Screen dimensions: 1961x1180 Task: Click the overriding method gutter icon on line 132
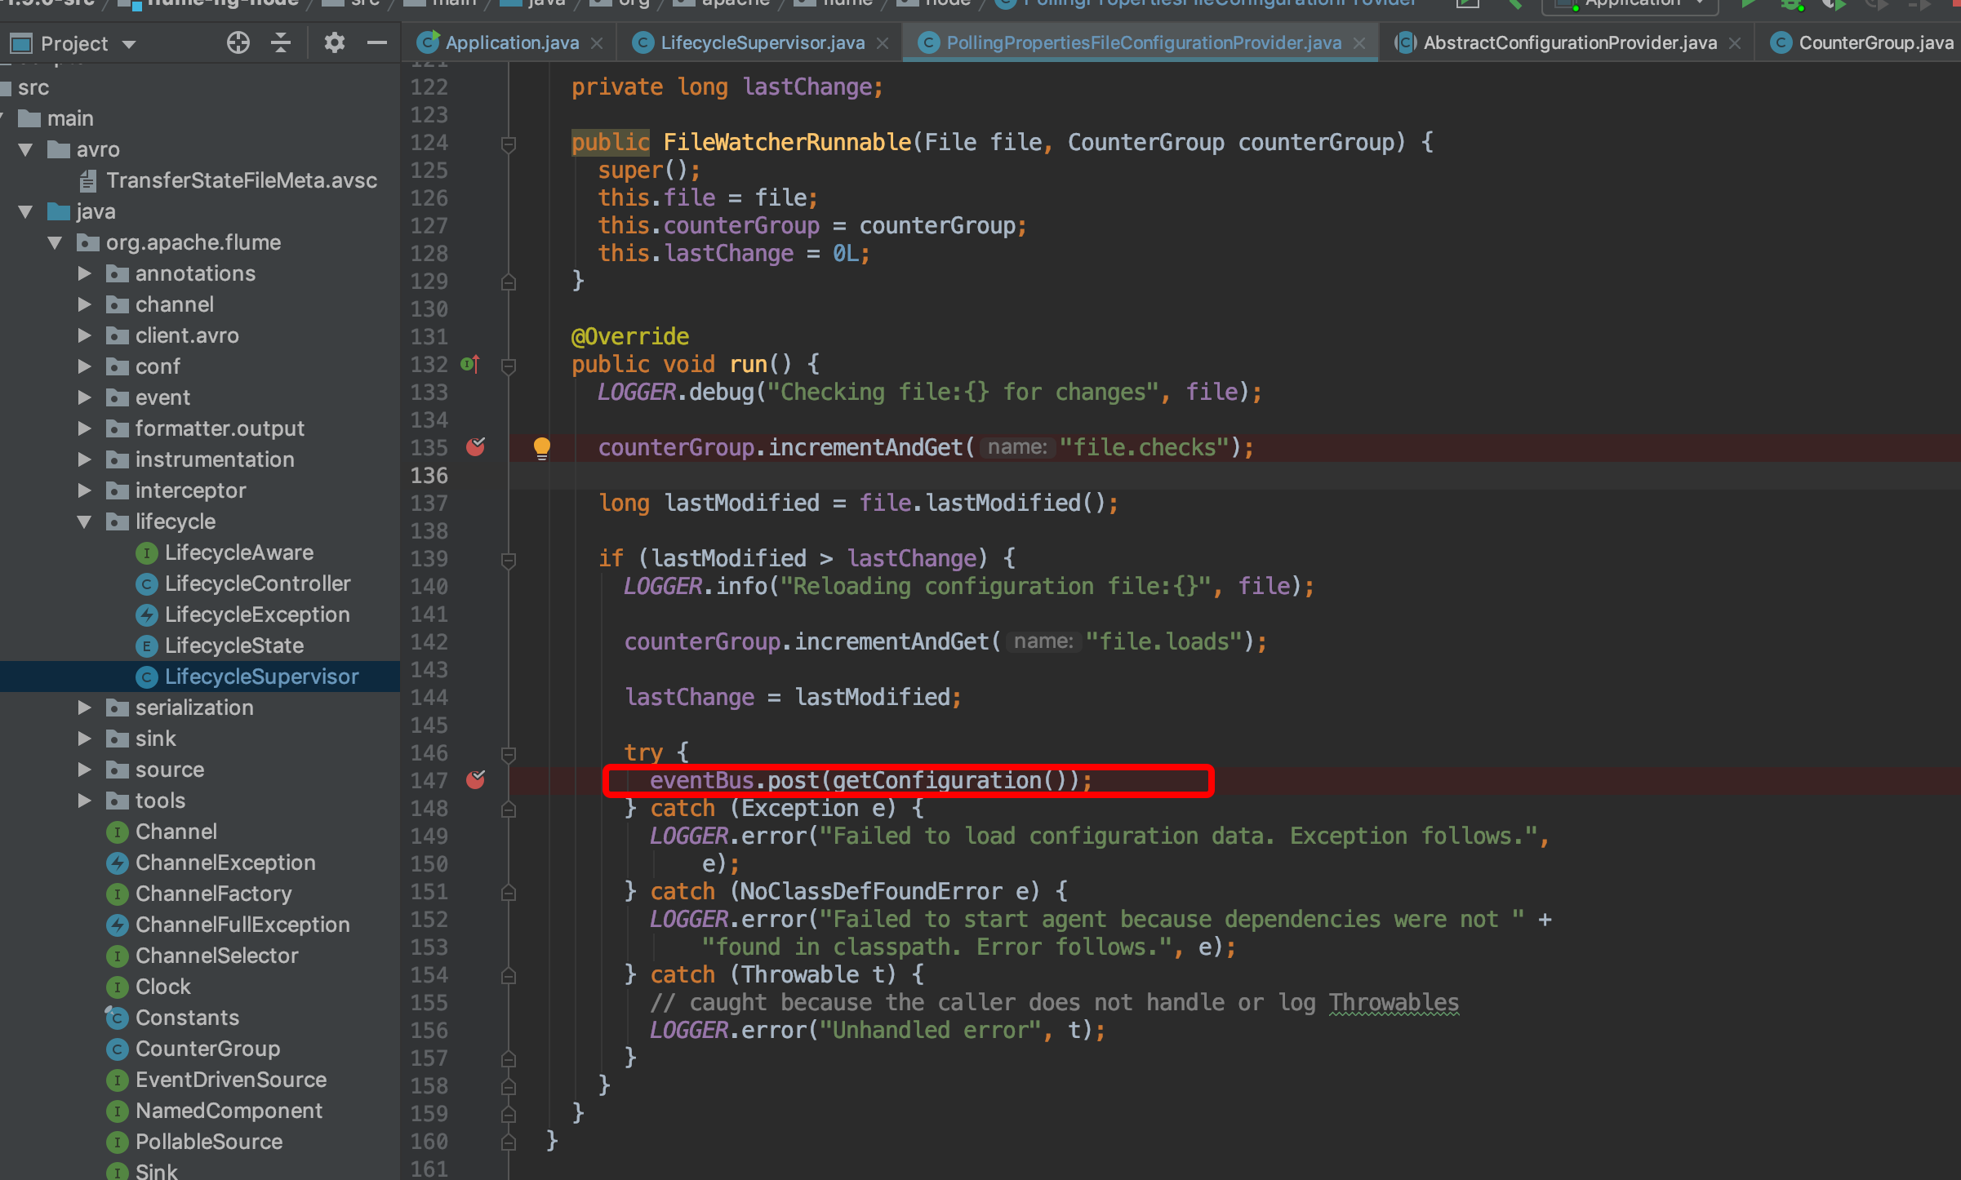click(469, 364)
